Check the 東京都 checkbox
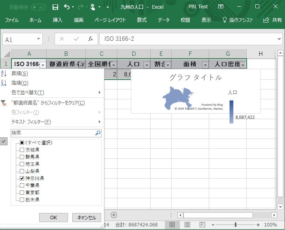The image size is (285, 230). tap(22, 192)
